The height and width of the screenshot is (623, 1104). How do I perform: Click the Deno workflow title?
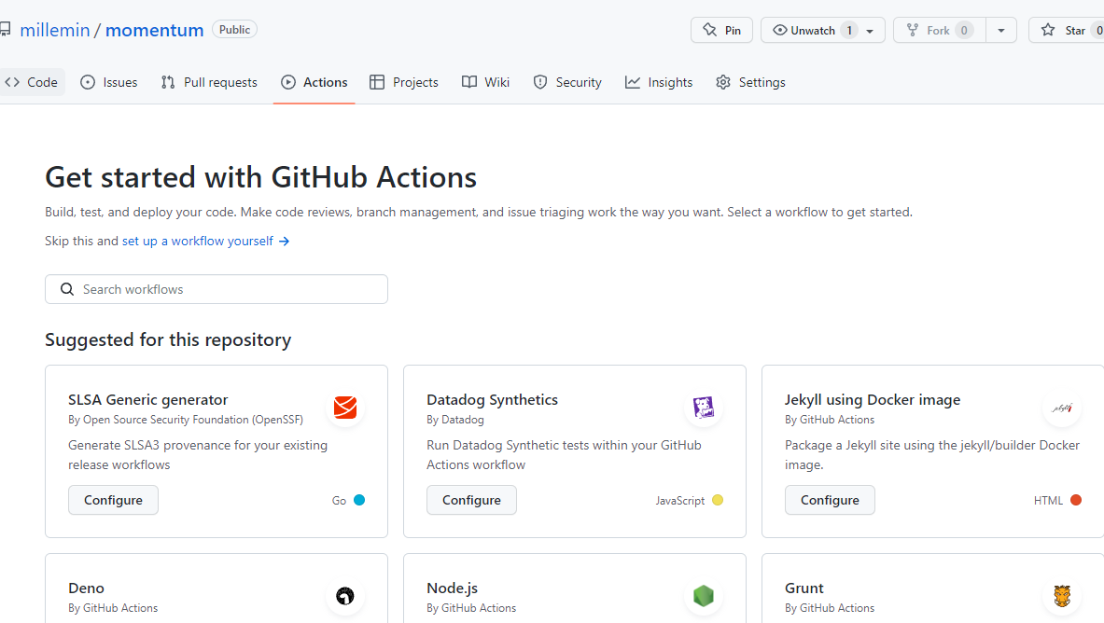86,588
